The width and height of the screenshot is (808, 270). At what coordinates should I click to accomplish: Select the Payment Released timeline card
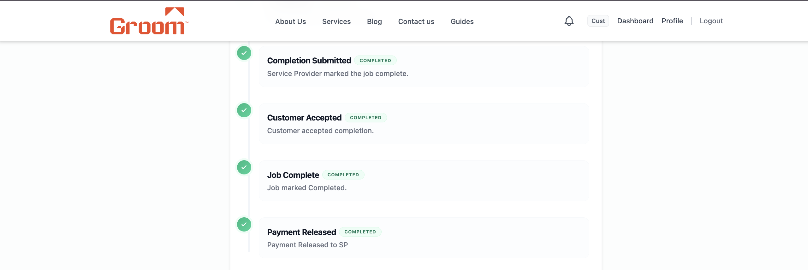pyautogui.click(x=424, y=238)
